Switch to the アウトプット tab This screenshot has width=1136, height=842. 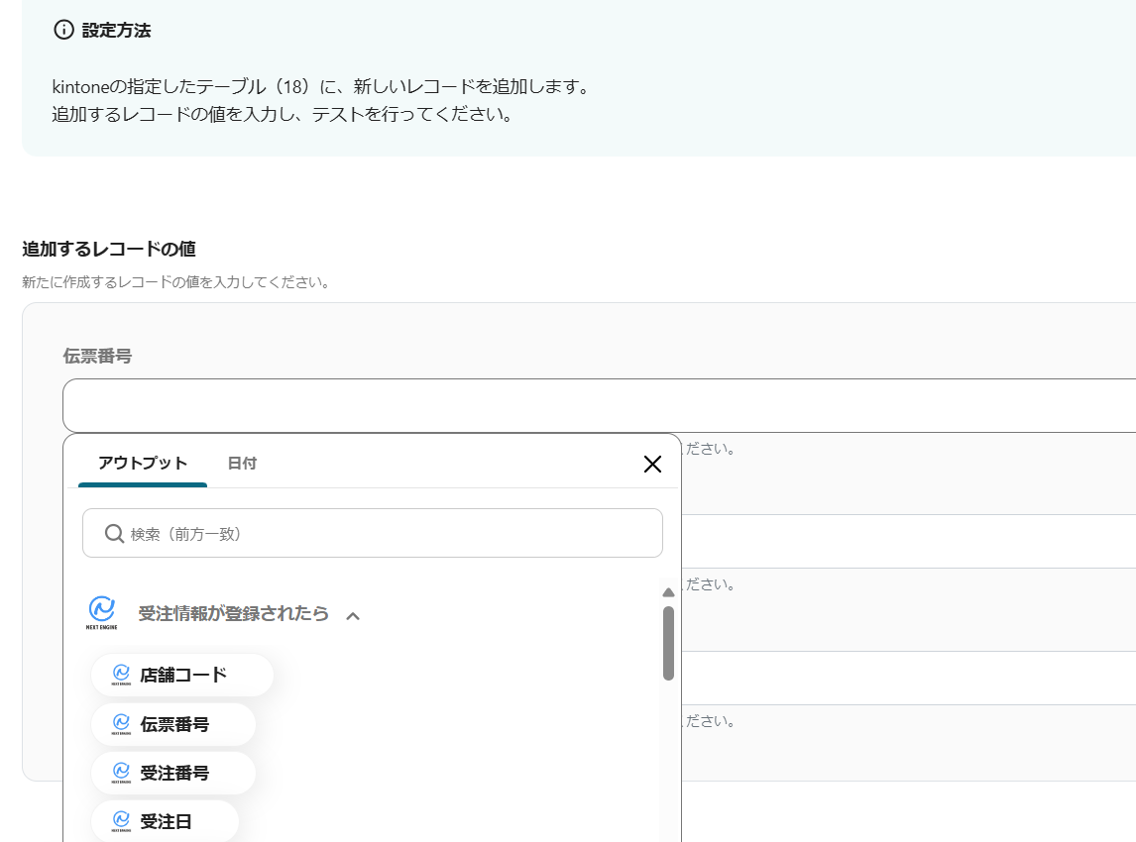click(x=143, y=463)
